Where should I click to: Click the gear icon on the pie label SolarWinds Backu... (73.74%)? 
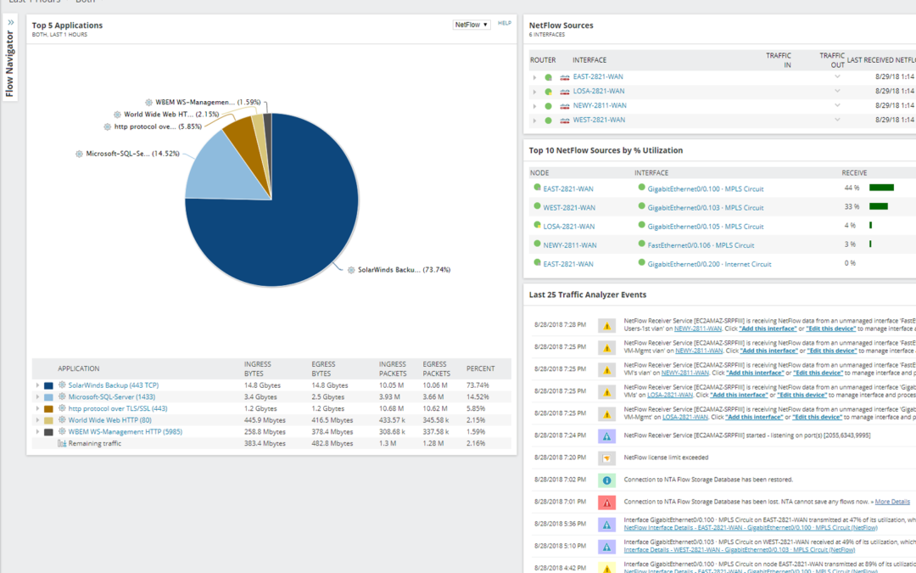pos(351,270)
